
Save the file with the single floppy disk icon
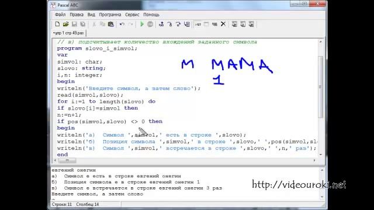[x=74, y=24]
